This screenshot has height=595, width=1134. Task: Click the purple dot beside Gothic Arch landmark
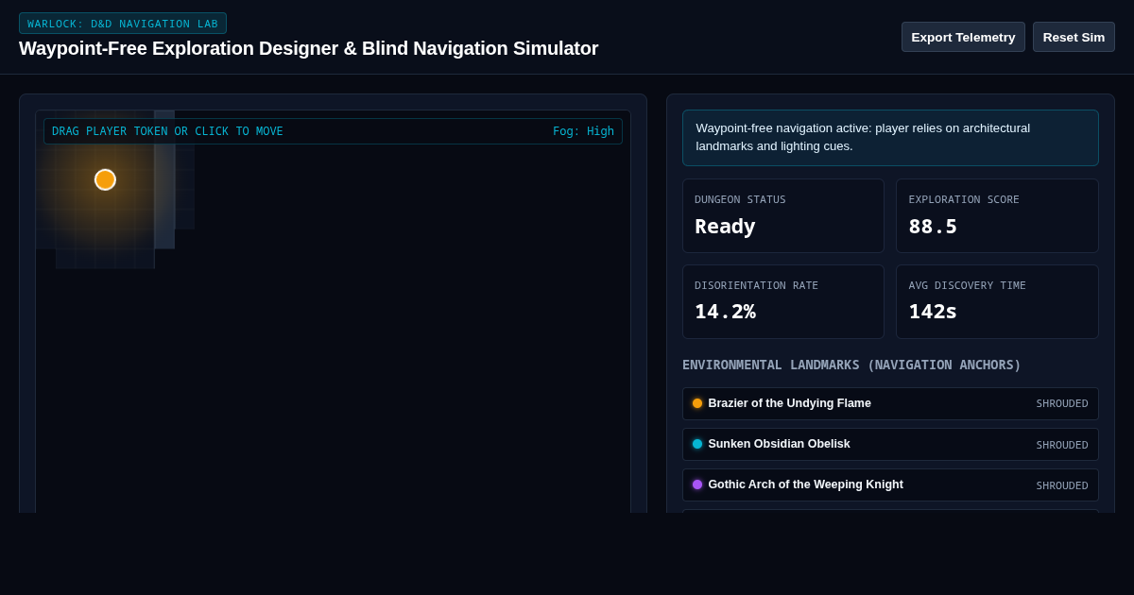697,484
